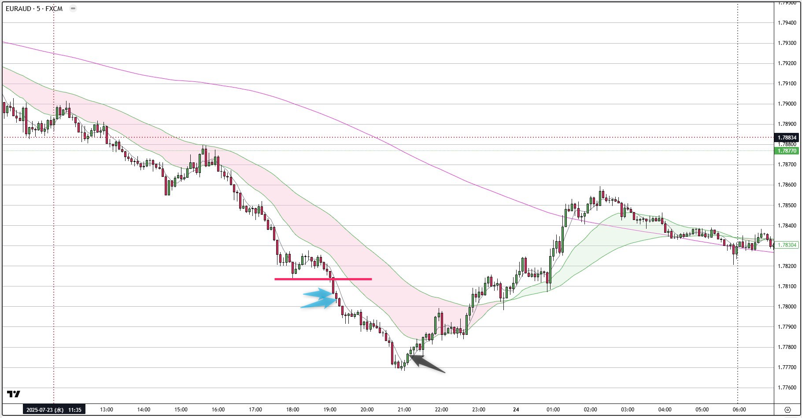The width and height of the screenshot is (802, 418).
Task: Click the 13:00 time axis label
Action: pyautogui.click(x=107, y=410)
